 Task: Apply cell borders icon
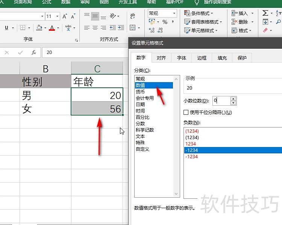pos(23,28)
